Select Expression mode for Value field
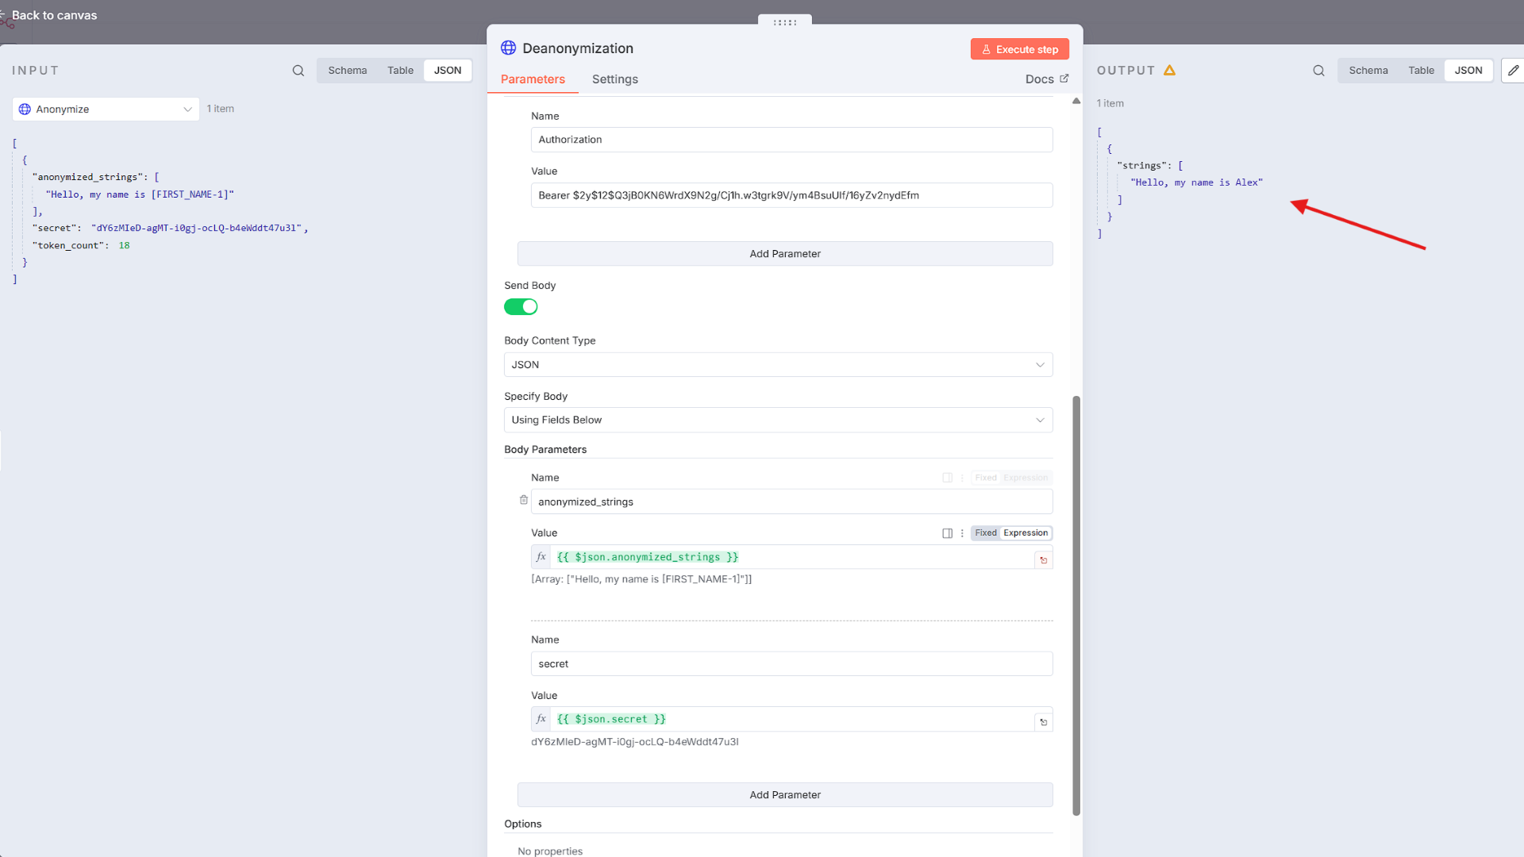 pos(1026,533)
